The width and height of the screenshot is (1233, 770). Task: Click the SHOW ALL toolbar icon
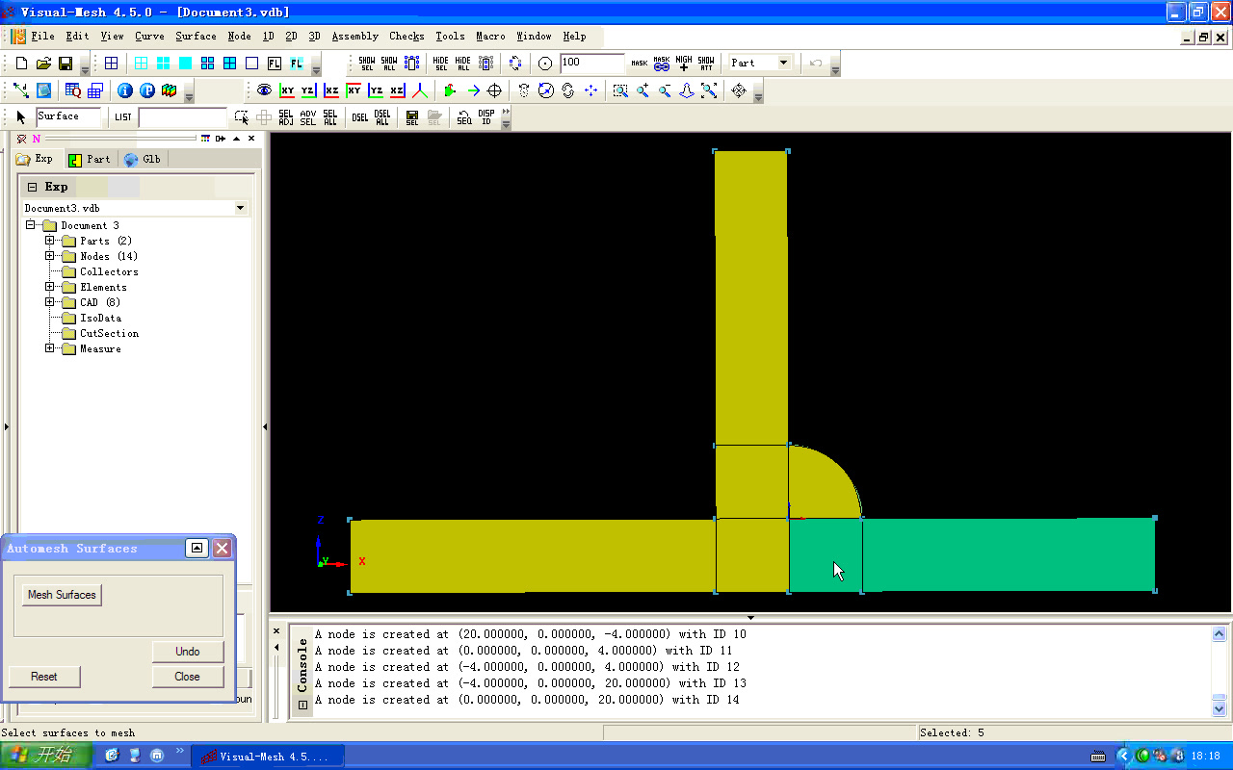[x=389, y=64]
